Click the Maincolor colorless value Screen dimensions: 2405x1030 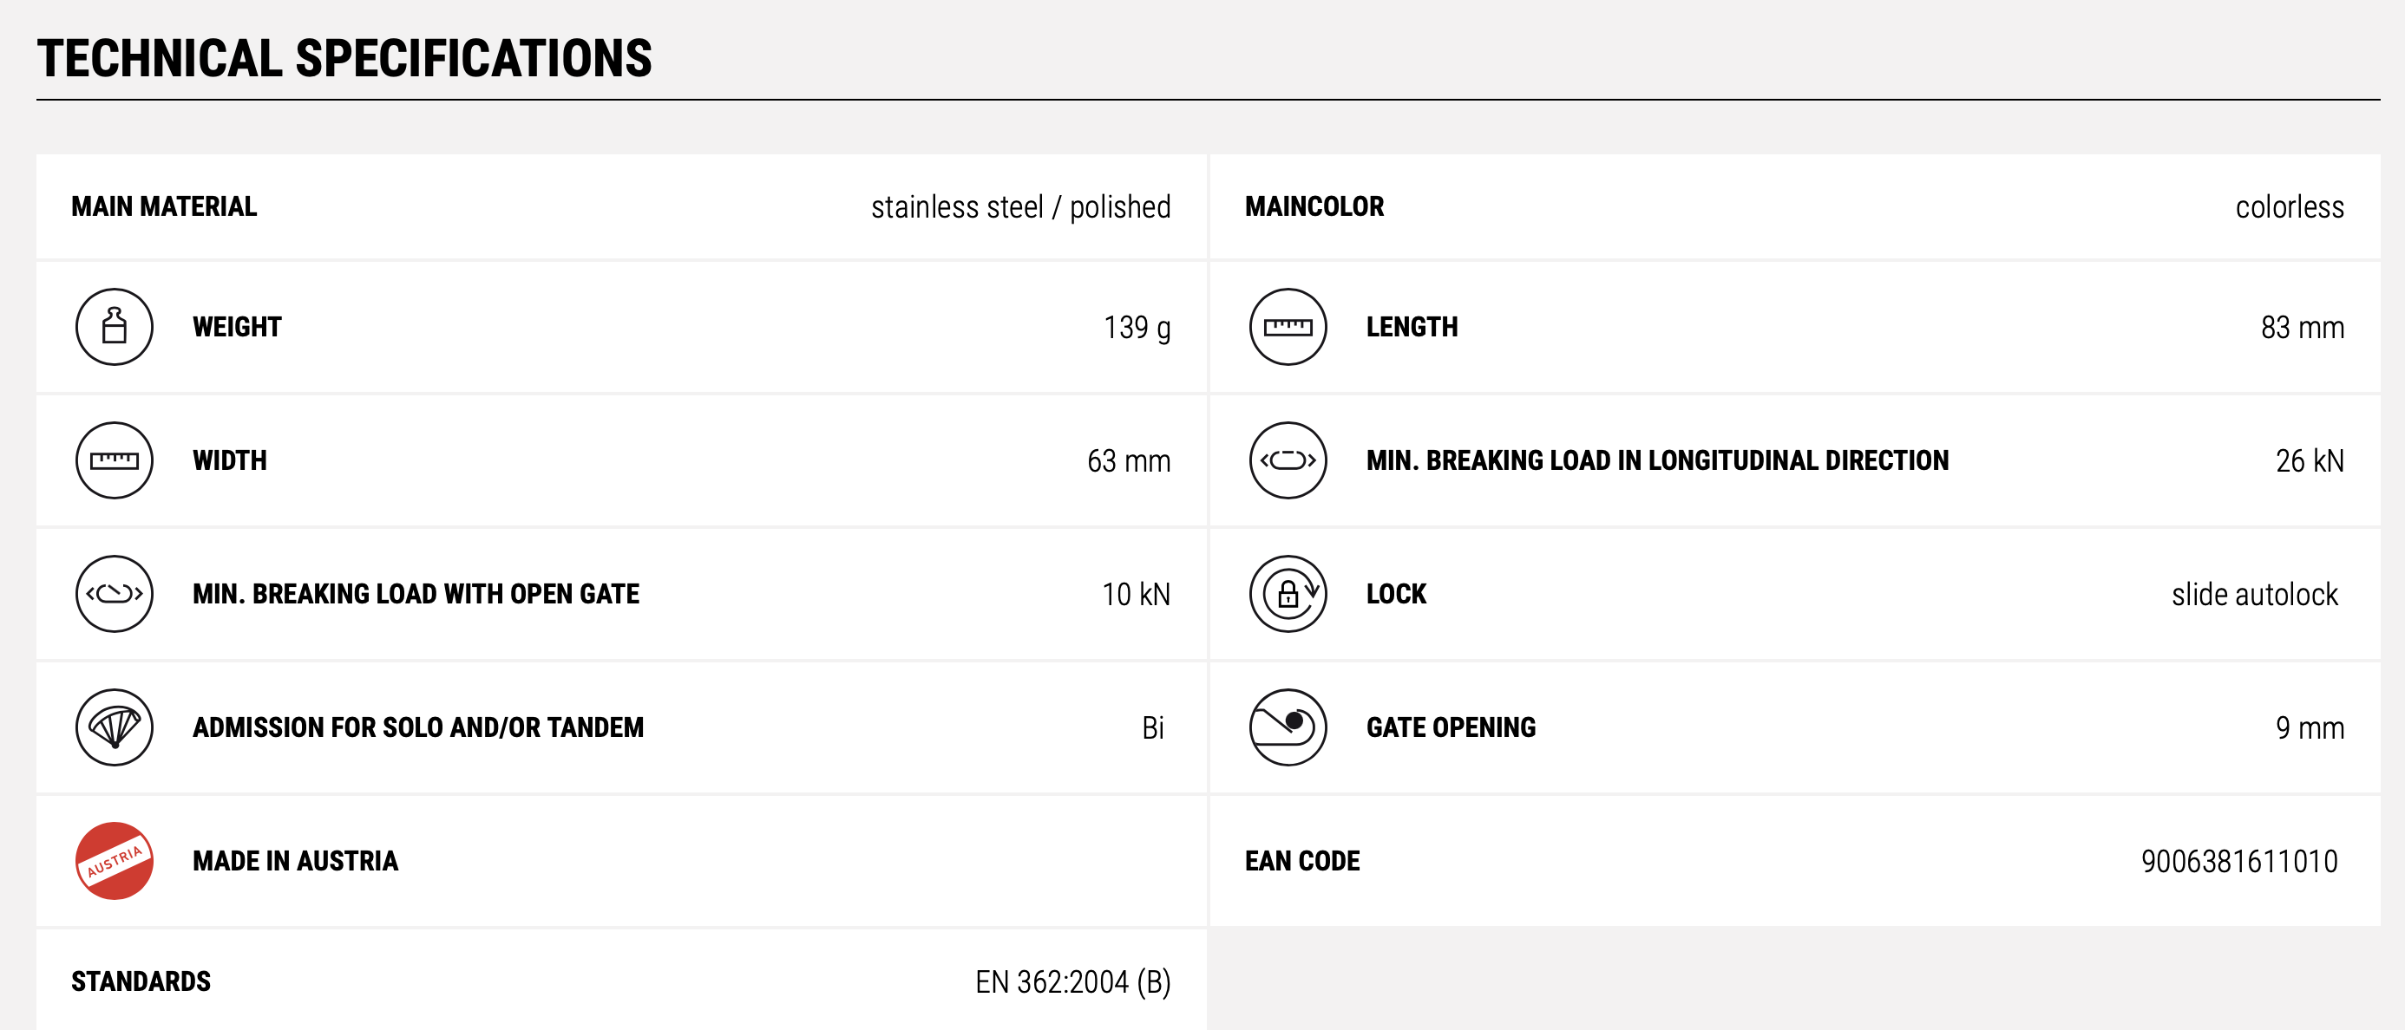click(x=2290, y=207)
